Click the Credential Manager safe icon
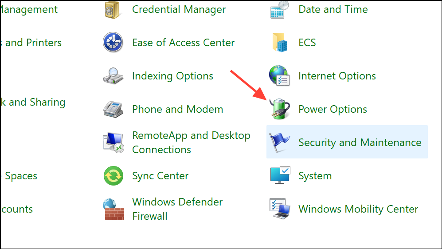442x249 pixels. coord(112,10)
